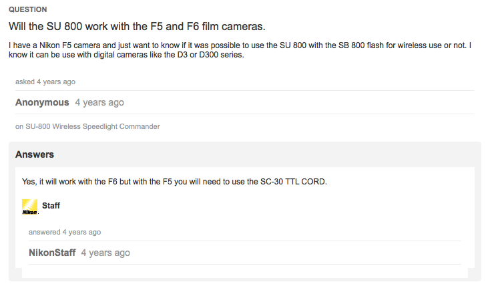The width and height of the screenshot is (486, 286).
Task: Click the '4 years ago' text next to NikonStaff
Action: click(105, 253)
